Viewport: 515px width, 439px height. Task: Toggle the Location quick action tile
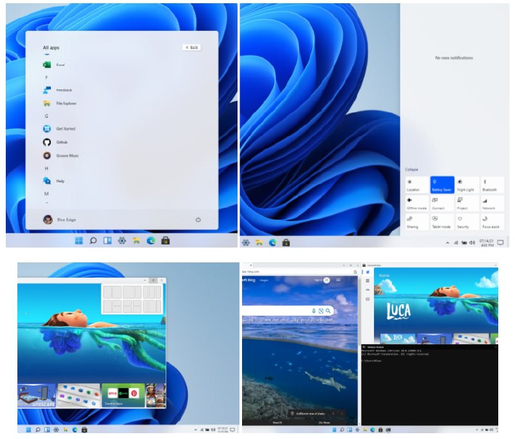click(417, 185)
